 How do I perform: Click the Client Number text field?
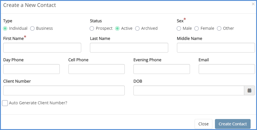pyautogui.click(x=64, y=90)
